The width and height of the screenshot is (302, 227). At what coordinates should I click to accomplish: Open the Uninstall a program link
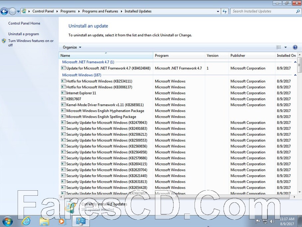coord(24,34)
